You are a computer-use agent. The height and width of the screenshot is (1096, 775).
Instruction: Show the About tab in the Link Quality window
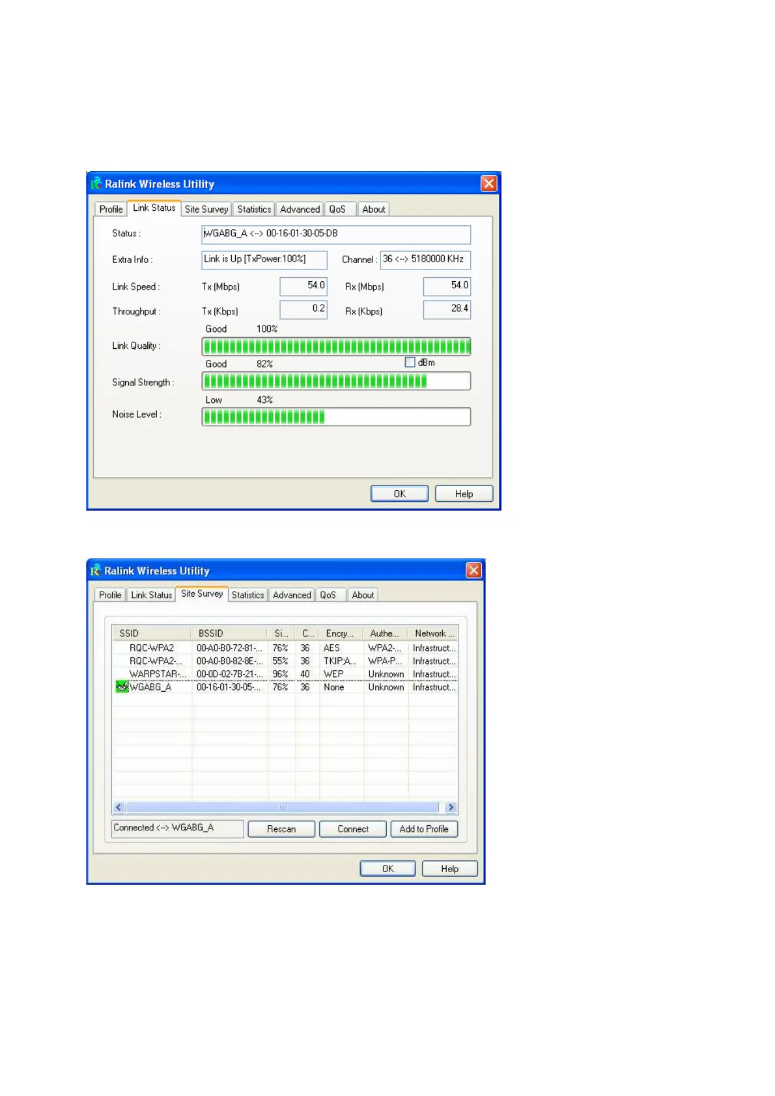374,209
